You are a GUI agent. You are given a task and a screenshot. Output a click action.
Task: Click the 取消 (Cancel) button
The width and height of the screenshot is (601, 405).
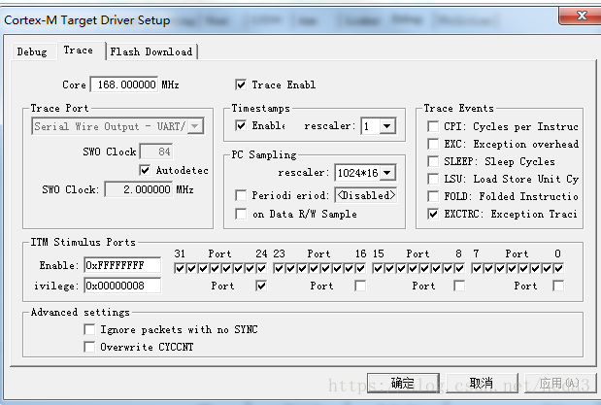482,383
